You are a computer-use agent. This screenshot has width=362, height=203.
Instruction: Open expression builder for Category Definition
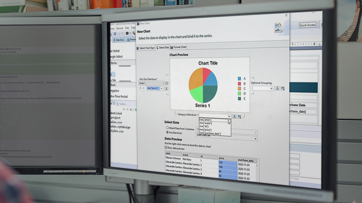tap(234, 116)
